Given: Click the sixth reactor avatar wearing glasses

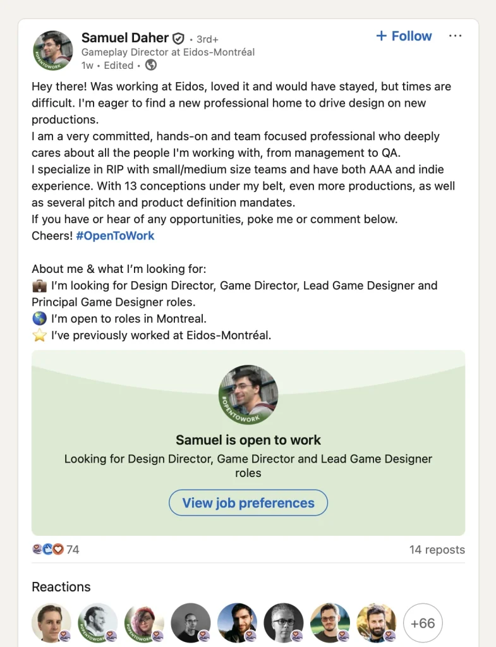Looking at the screenshot, I should point(284,622).
